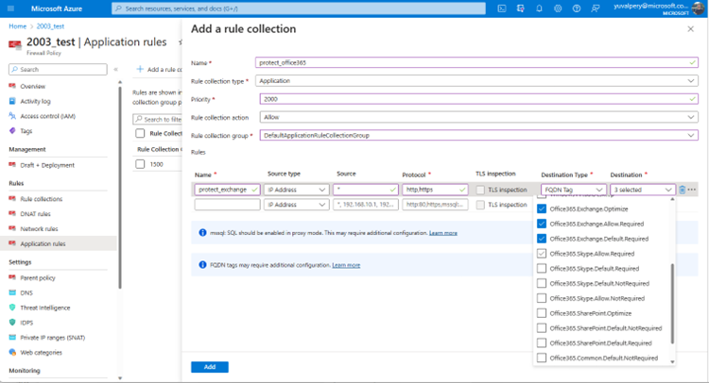
Task: Open the Rule collection action dropdown
Action: coord(476,117)
